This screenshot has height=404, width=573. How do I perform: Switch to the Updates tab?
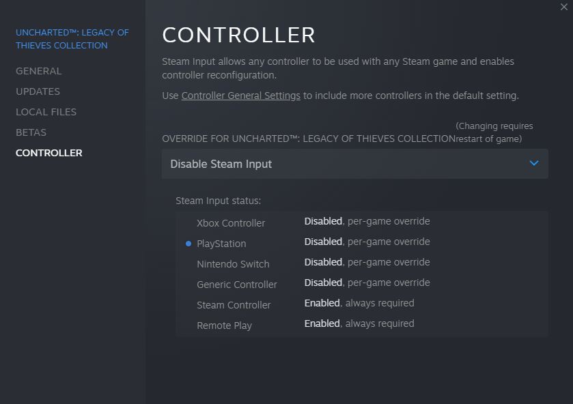tap(38, 91)
